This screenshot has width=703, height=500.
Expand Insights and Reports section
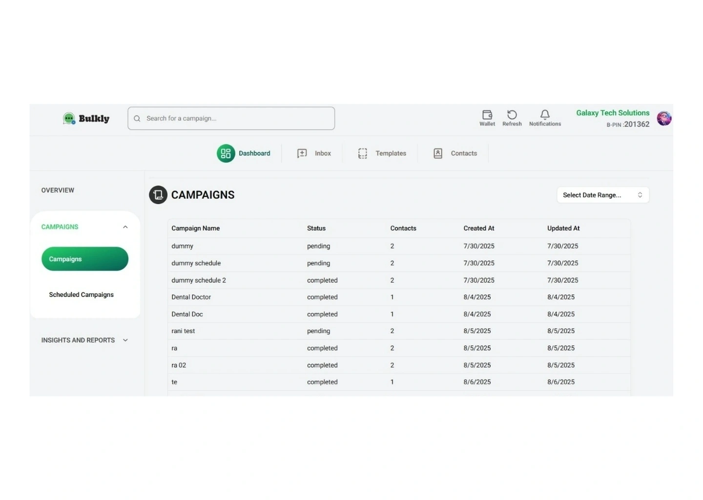coord(125,340)
